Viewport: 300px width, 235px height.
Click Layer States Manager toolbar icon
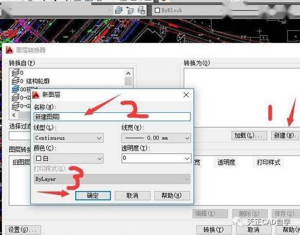click(141, 10)
